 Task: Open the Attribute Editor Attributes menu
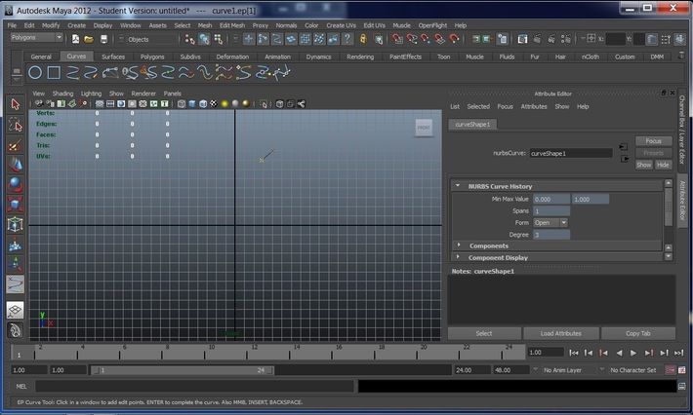pos(534,106)
